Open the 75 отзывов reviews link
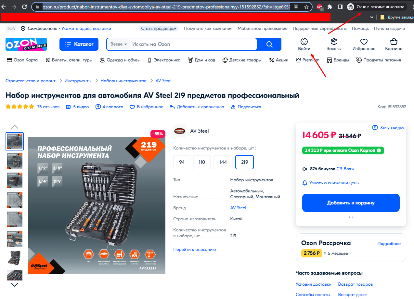Viewport: 414px width, 299px height. [x=48, y=107]
